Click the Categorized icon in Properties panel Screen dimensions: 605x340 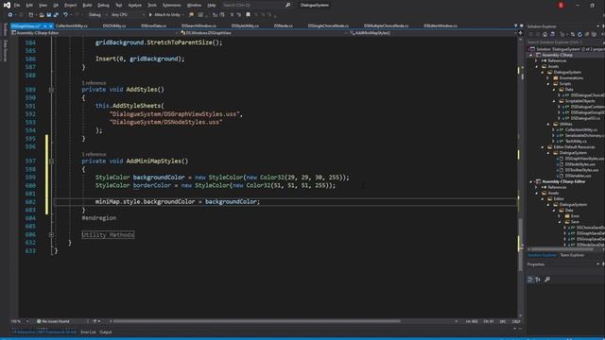pos(530,280)
